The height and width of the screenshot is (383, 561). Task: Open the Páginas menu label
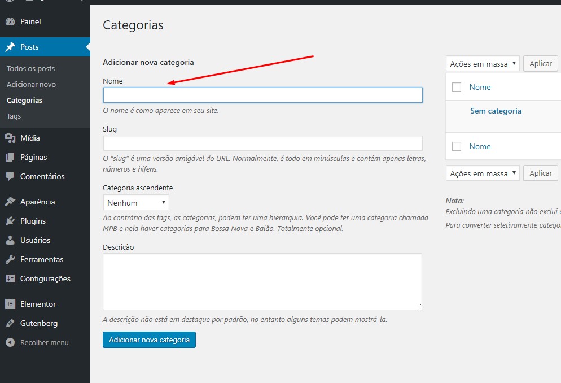click(34, 157)
